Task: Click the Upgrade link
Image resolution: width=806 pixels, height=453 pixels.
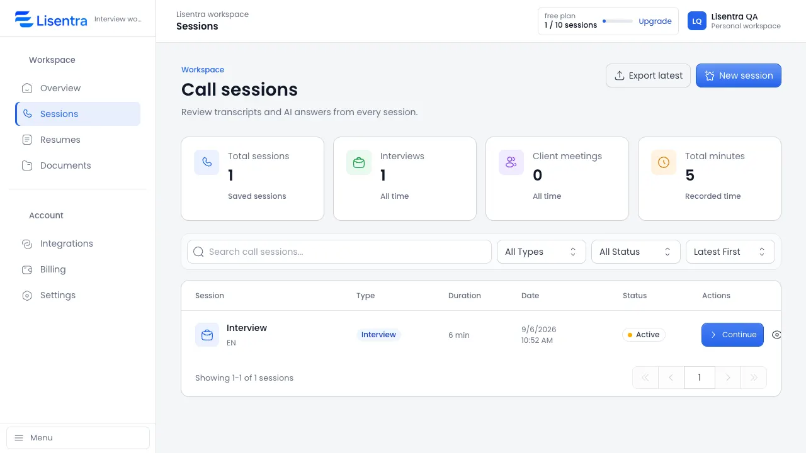Action: tap(655, 21)
